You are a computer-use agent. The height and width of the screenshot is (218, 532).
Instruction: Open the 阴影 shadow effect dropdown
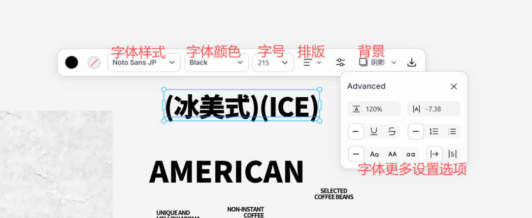tap(378, 62)
